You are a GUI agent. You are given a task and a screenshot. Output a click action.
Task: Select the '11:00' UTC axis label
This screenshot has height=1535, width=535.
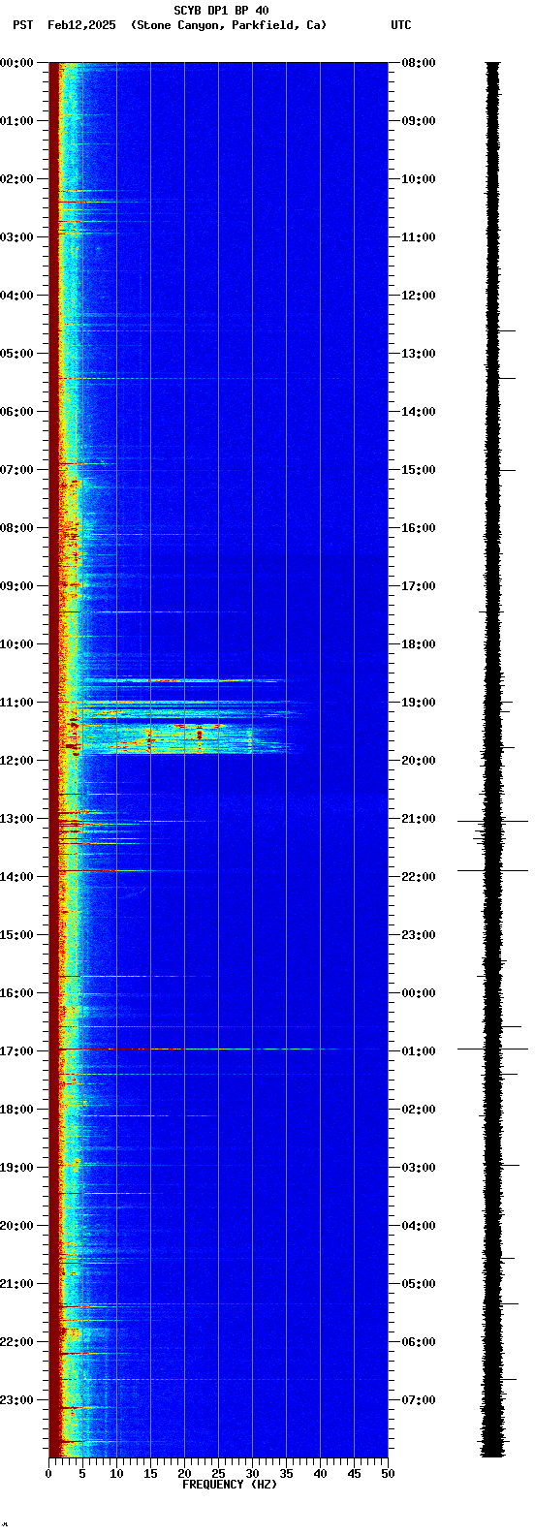(x=419, y=237)
